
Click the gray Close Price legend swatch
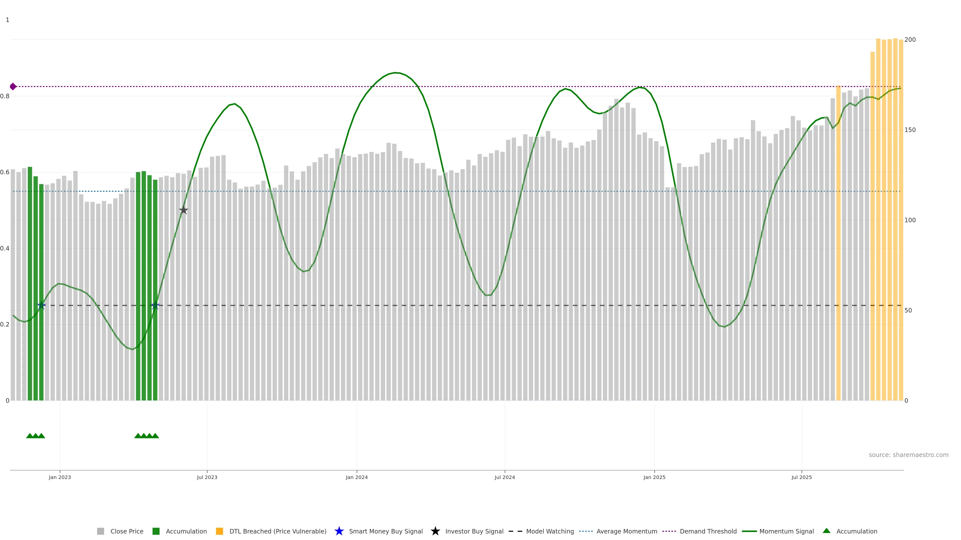[100, 531]
